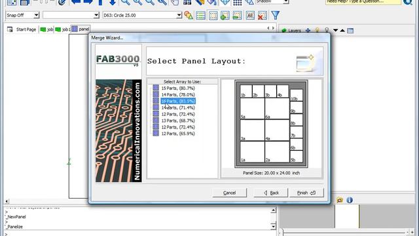Viewport: 419px width, 236px height.
Task: Click the canvas horizontal scrollbar left arrow
Action: (x=7, y=201)
